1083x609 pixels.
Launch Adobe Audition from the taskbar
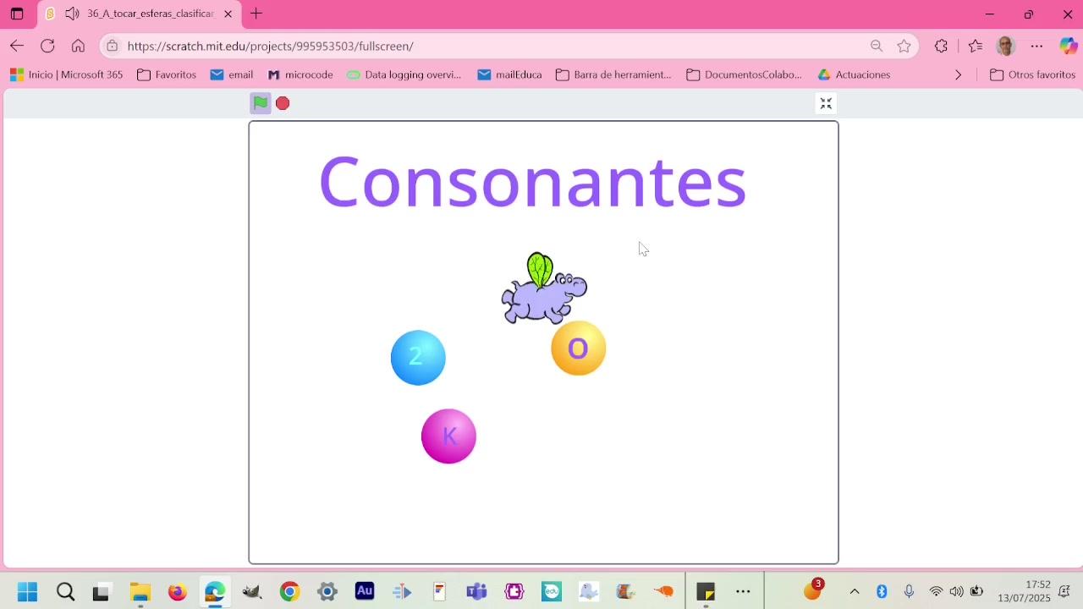tap(365, 591)
